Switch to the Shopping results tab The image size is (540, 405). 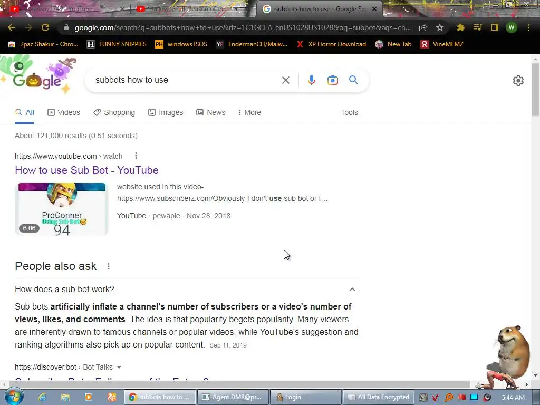tap(114, 112)
